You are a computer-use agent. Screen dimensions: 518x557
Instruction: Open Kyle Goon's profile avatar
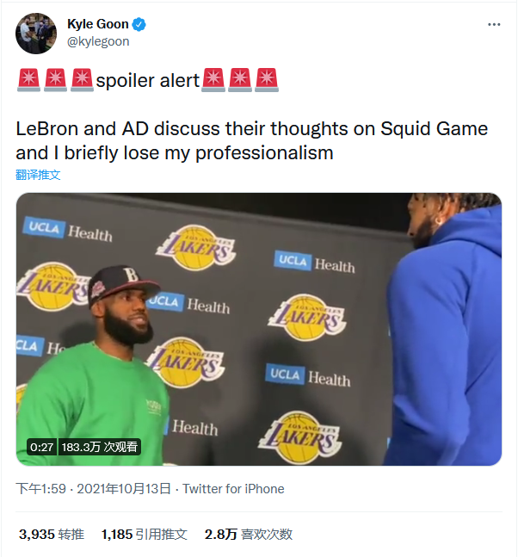coord(36,33)
